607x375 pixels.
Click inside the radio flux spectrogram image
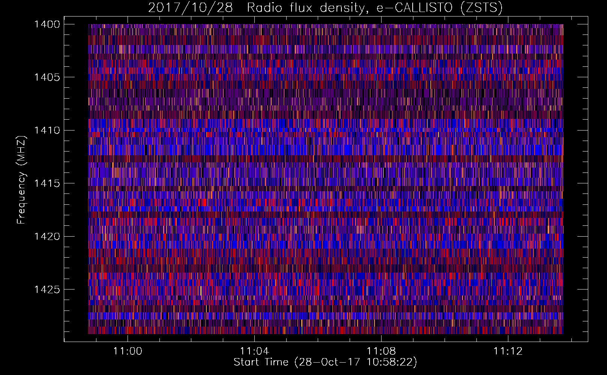click(x=326, y=179)
